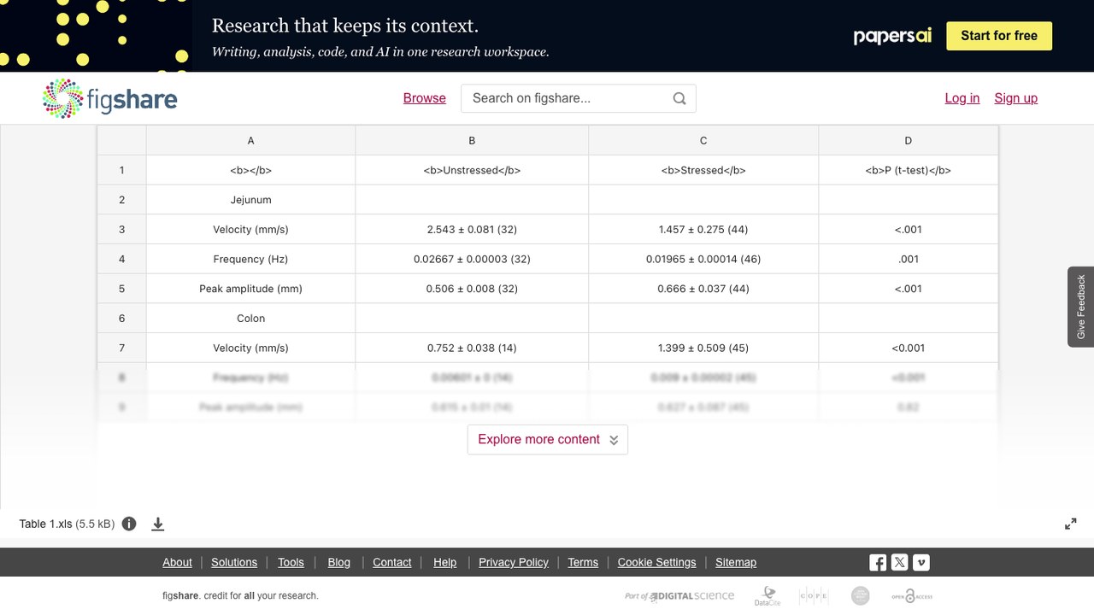Click cell '2.543 ± 0.081 (32)'
Screen dimensions: 1094x615
[472, 229]
